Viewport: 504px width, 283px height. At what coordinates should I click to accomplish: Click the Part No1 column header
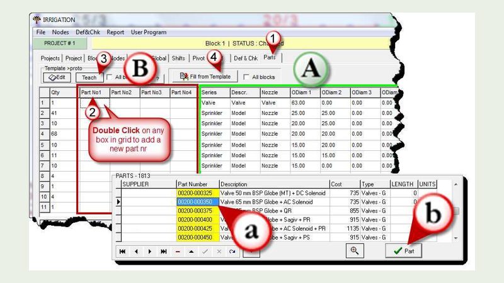click(x=94, y=92)
